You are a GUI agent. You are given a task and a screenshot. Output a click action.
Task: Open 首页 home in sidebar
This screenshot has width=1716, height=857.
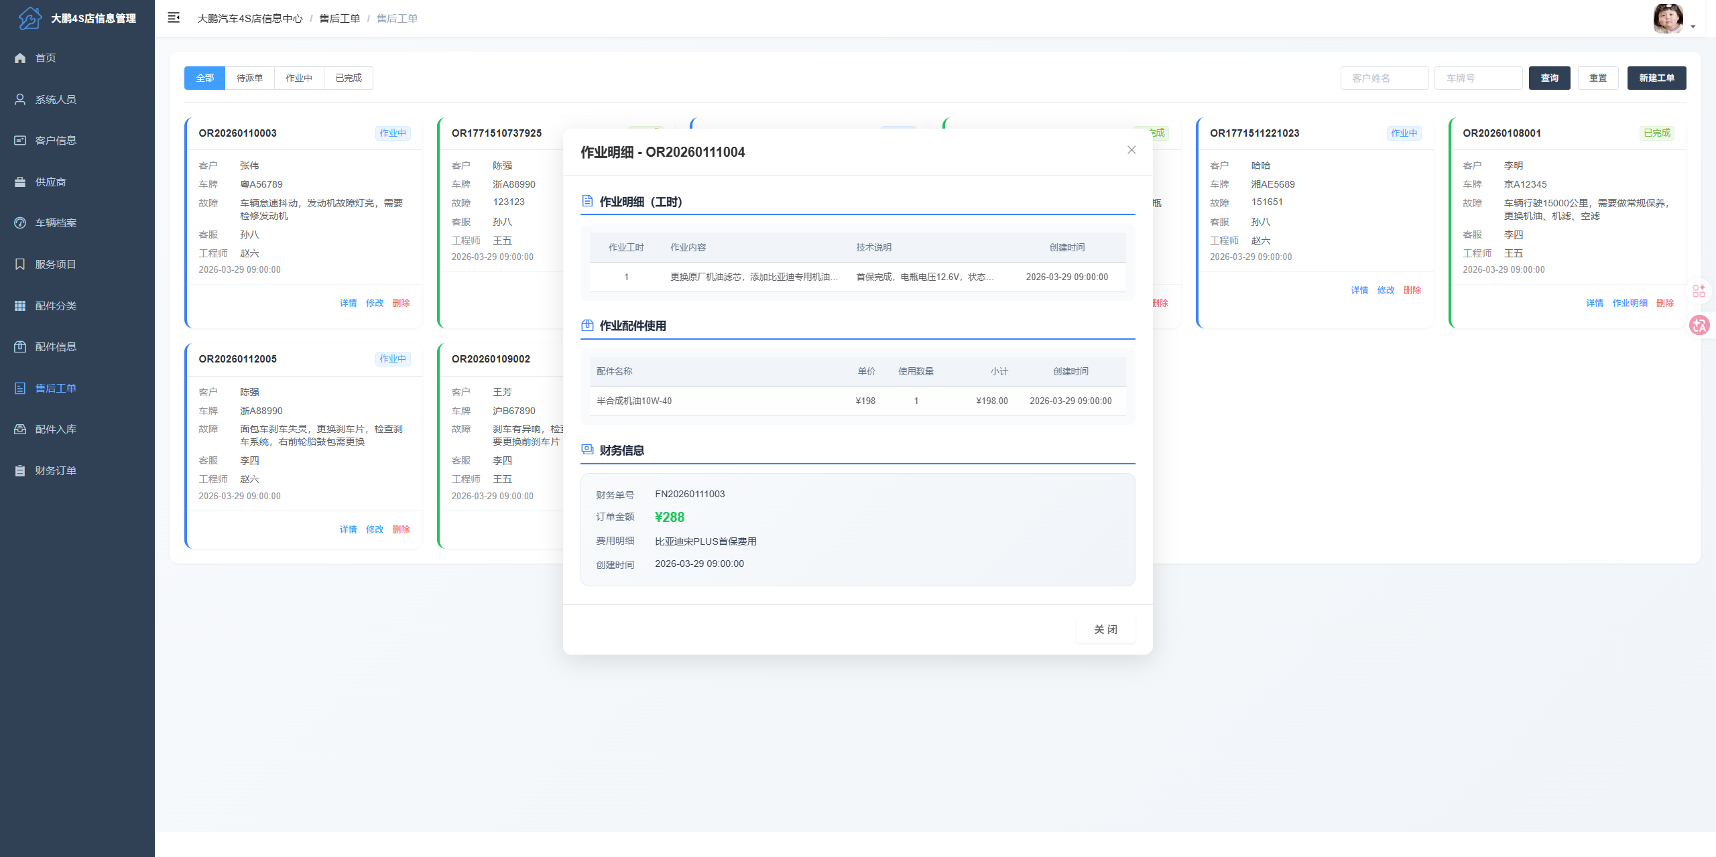77,58
